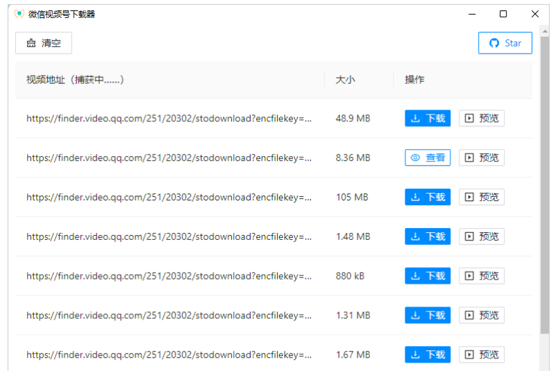
Task: Preview the 1.31 MB video
Action: (482, 315)
